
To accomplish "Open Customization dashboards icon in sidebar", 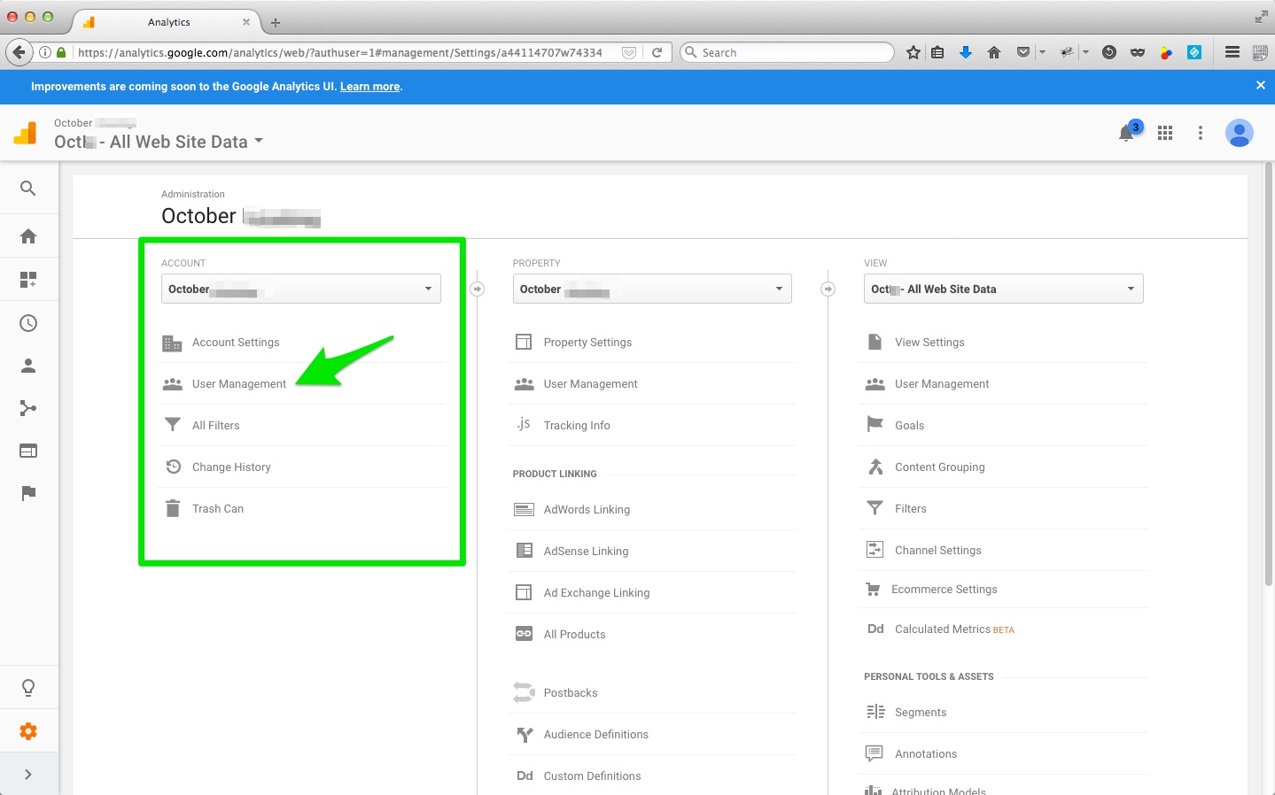I will [x=28, y=280].
